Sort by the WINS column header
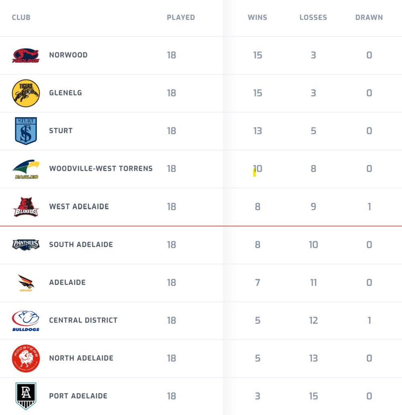Image resolution: width=402 pixels, height=415 pixels. pyautogui.click(x=258, y=17)
